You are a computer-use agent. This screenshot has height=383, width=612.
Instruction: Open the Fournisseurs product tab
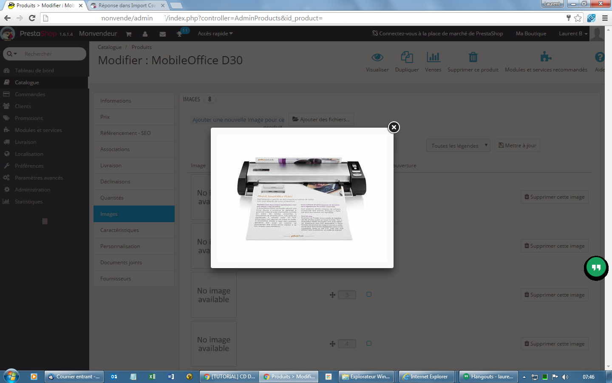point(134,279)
